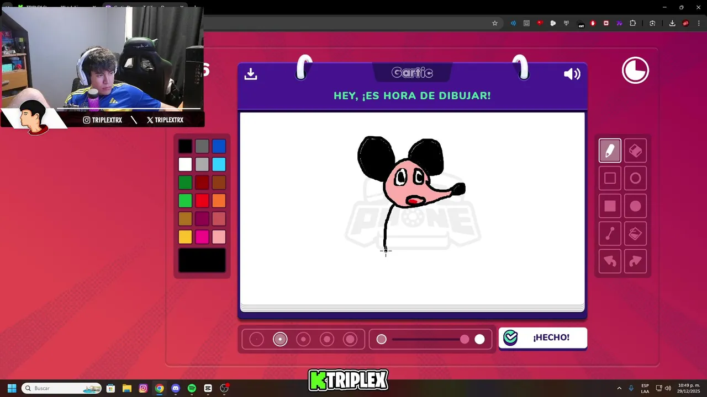The height and width of the screenshot is (397, 707).
Task: Click the opacity slider handle
Action: tap(465, 339)
